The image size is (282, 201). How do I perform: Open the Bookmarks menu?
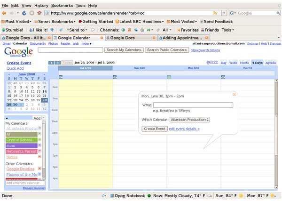coord(62,6)
